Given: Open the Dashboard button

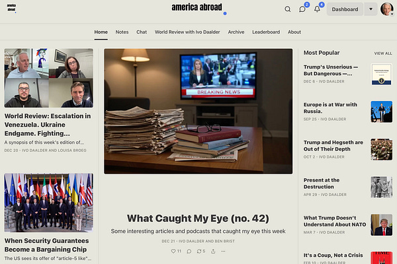Looking at the screenshot, I should tap(345, 9).
